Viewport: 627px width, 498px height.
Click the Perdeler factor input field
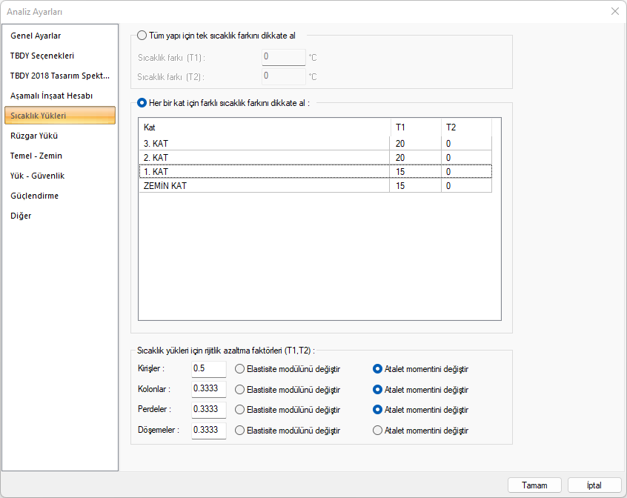pyautogui.click(x=208, y=410)
